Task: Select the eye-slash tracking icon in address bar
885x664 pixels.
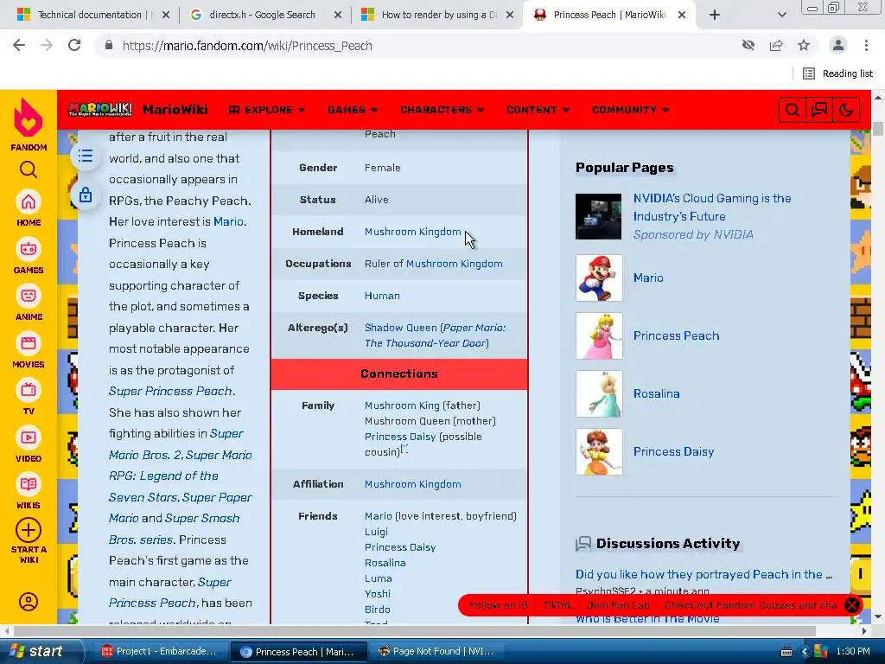Action: pyautogui.click(x=748, y=45)
